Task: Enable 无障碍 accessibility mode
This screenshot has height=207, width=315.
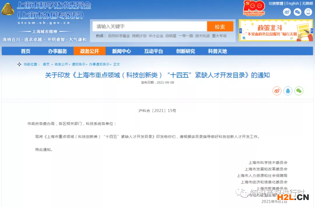Action: tap(307, 3)
